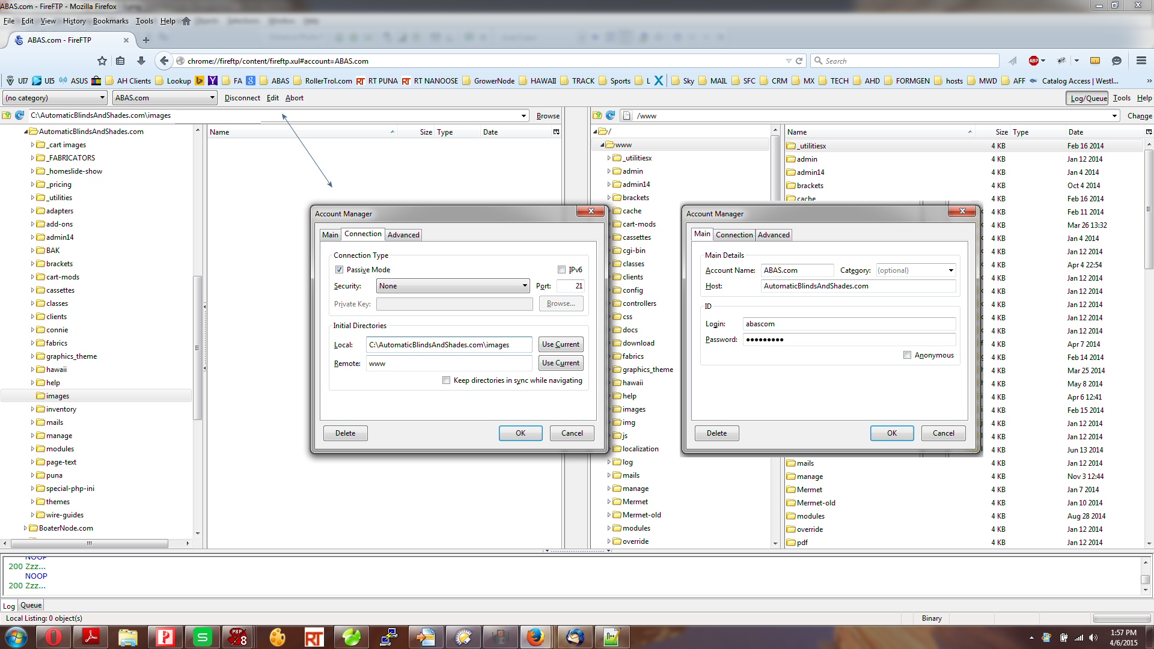Open the Security dropdown
The image size is (1154, 649).
coord(453,286)
